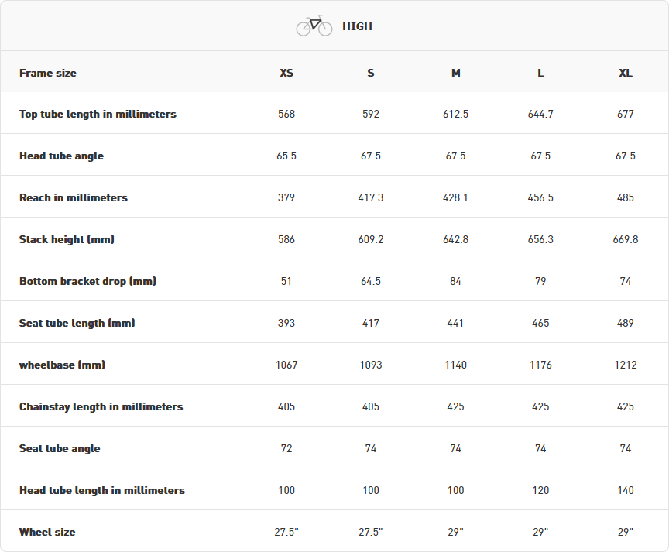Click the Stack height (mm) label
The width and height of the screenshot is (669, 552).
tap(67, 239)
